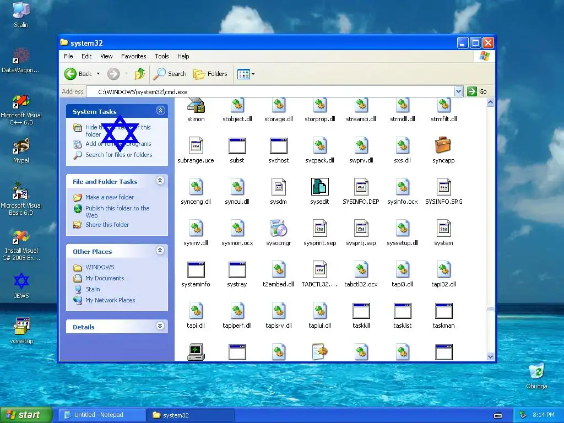Click the clock in system tray

point(543,415)
